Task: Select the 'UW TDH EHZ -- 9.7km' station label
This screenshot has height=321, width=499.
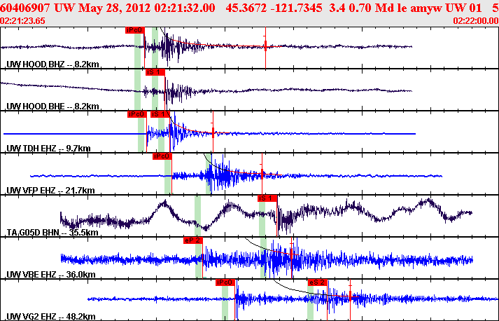Action: pyautogui.click(x=49, y=149)
